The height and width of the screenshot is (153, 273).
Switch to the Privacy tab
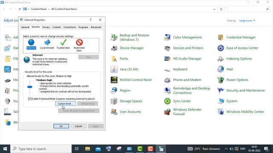coord(46,27)
